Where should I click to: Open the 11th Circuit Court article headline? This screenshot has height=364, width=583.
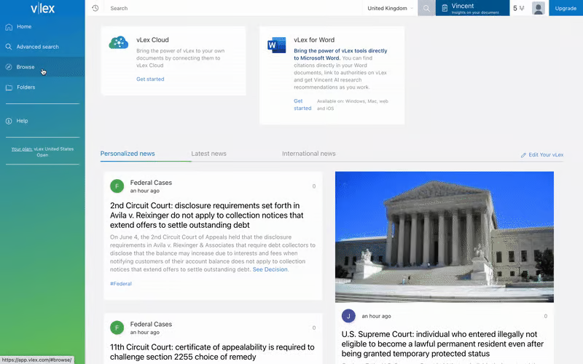click(212, 352)
